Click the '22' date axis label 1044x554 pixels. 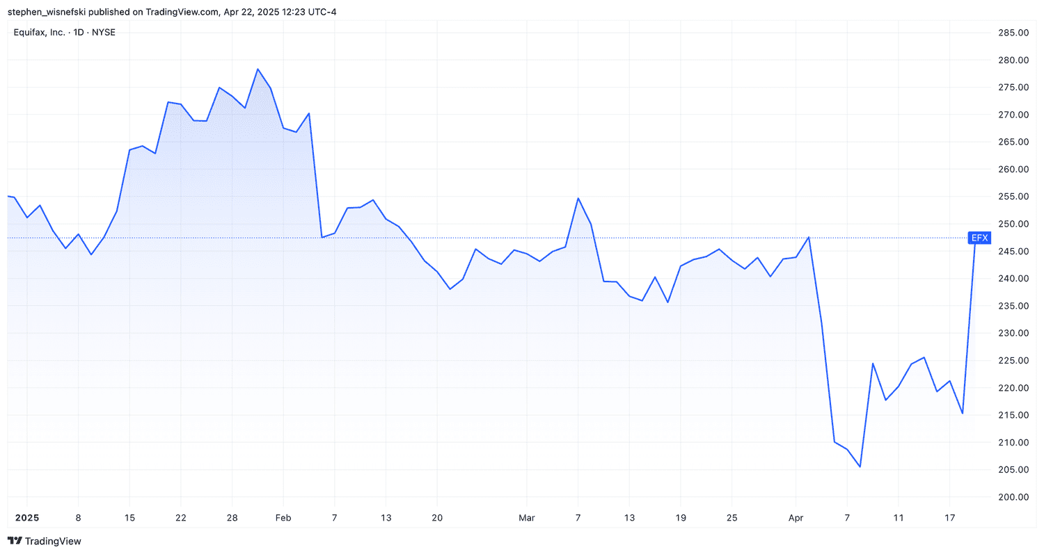click(x=181, y=519)
